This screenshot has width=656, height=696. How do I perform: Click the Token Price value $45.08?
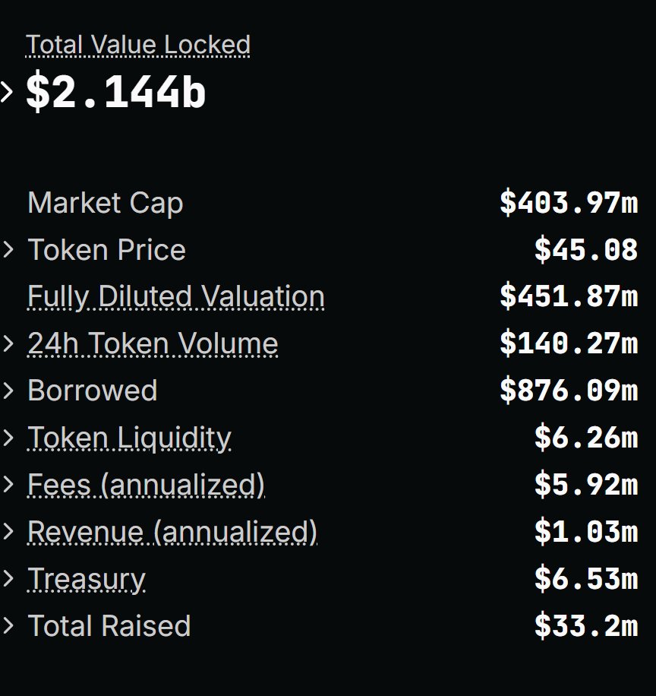tap(585, 249)
